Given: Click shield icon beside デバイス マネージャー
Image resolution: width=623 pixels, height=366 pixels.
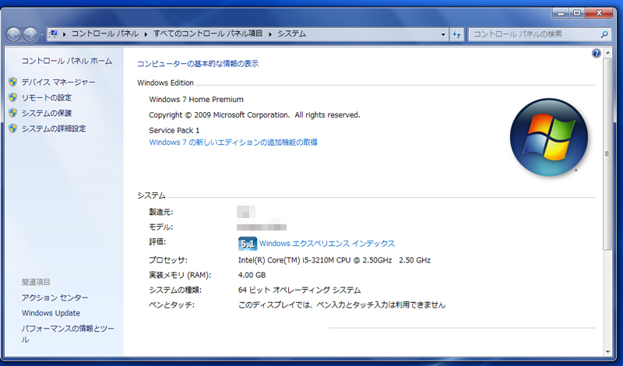Looking at the screenshot, I should click(x=12, y=82).
